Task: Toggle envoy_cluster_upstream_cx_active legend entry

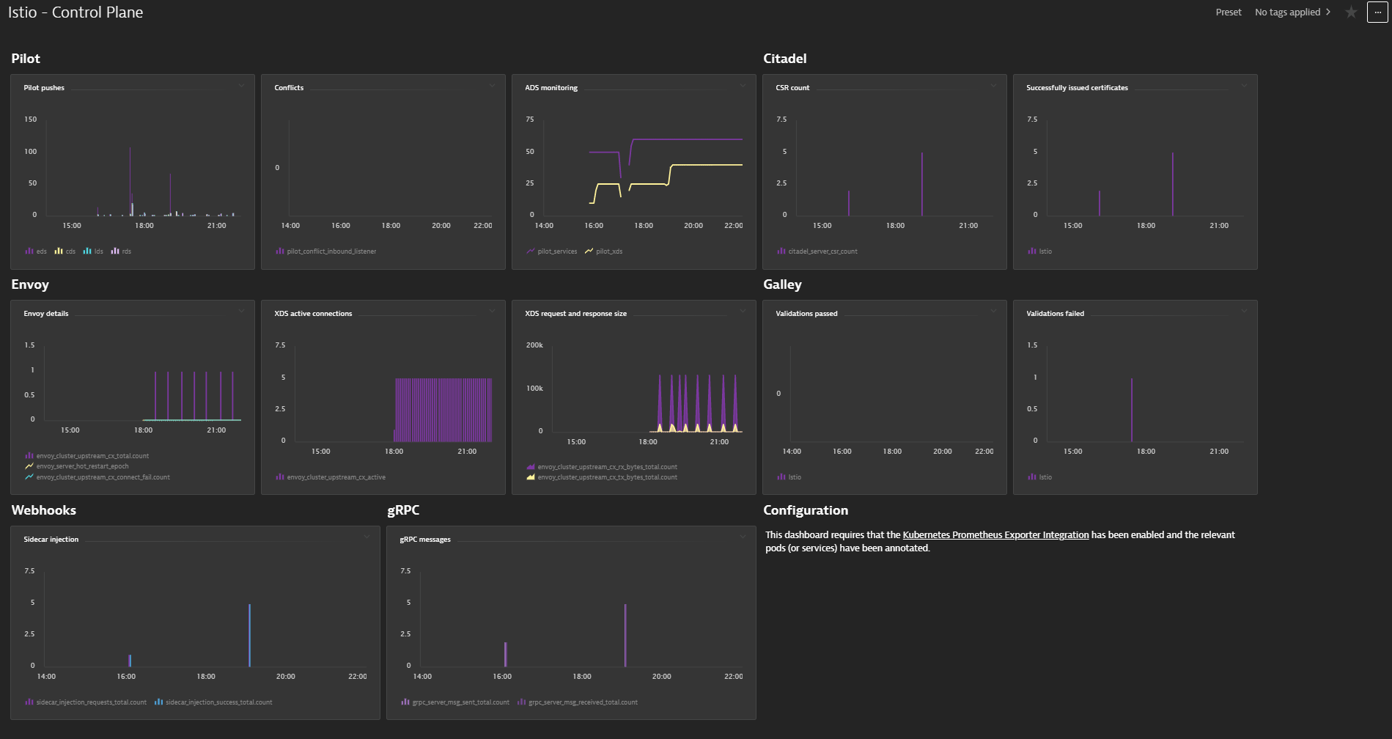Action: (x=331, y=477)
